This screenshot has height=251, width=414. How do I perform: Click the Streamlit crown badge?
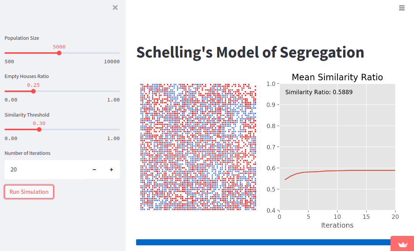403,244
